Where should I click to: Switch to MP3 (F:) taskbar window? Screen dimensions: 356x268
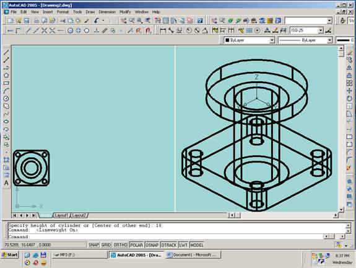tap(79, 255)
